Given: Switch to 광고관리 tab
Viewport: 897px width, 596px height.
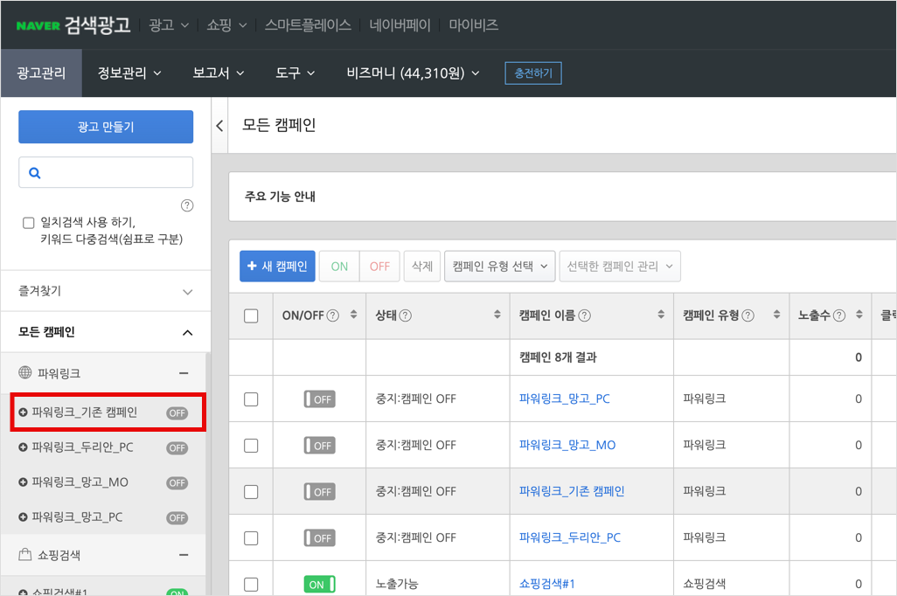Looking at the screenshot, I should (x=41, y=73).
